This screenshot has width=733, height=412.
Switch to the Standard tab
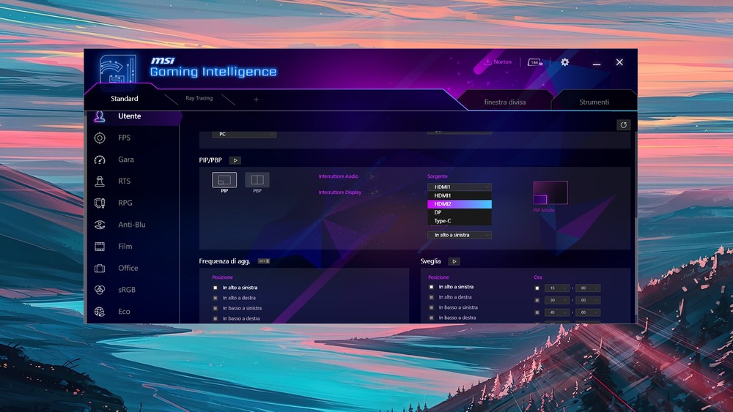click(x=125, y=99)
